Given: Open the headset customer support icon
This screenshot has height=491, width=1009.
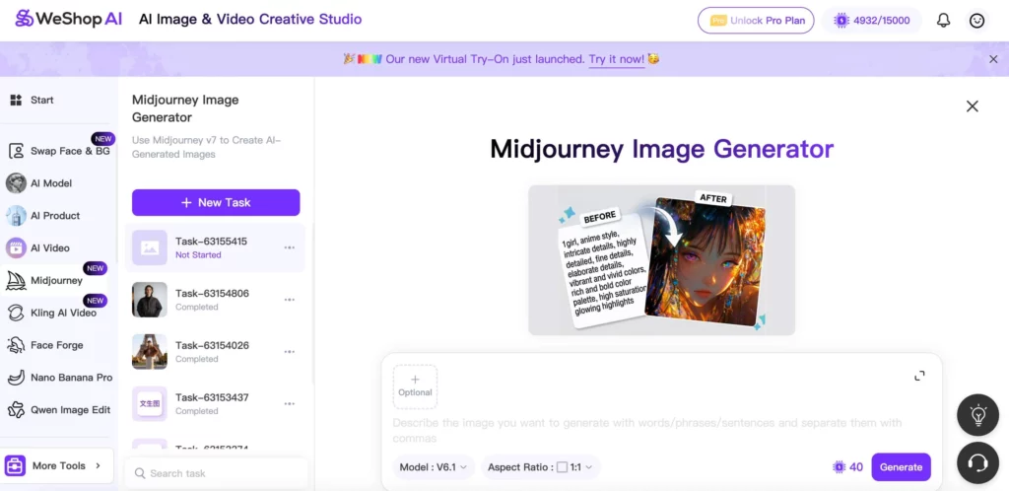Looking at the screenshot, I should coord(977,461).
